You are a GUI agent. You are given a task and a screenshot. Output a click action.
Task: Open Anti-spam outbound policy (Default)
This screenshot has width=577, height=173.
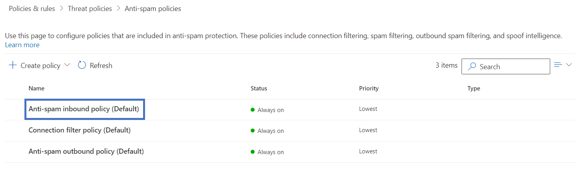click(86, 151)
